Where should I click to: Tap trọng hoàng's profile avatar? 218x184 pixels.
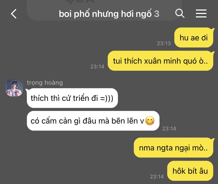point(14,88)
